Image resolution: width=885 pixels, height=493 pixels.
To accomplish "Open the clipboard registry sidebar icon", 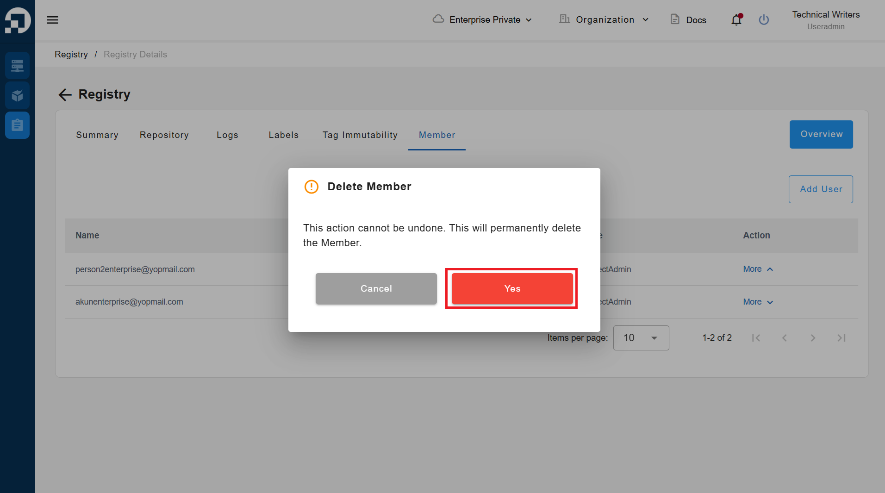I will coord(18,125).
